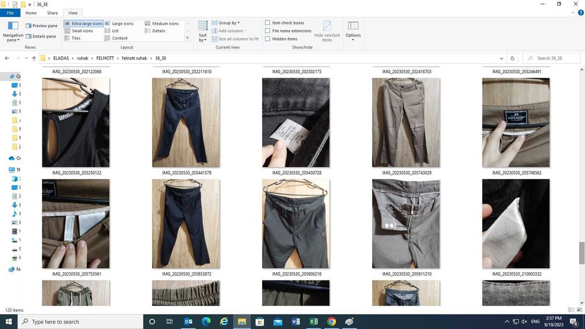This screenshot has height=329, width=585.
Task: Click the Refresh address bar icon
Action: (x=512, y=58)
